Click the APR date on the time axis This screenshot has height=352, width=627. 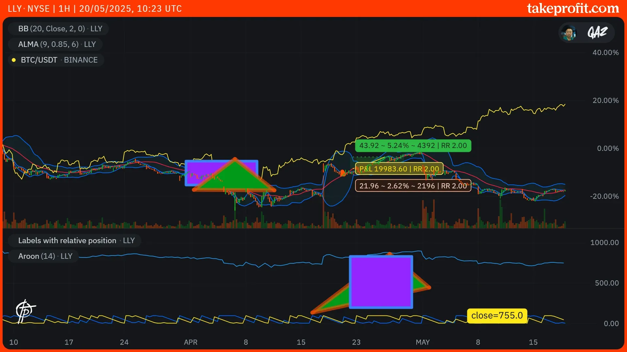click(x=190, y=342)
